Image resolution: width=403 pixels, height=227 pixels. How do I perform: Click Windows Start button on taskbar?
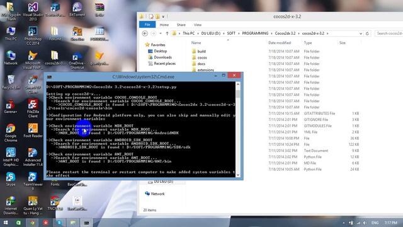[6, 223]
